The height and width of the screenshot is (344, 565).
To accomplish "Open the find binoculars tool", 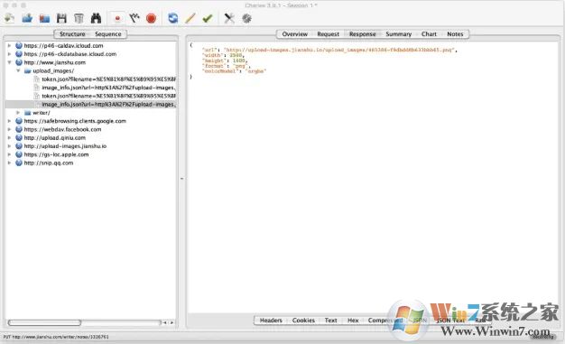I will pyautogui.click(x=96, y=18).
